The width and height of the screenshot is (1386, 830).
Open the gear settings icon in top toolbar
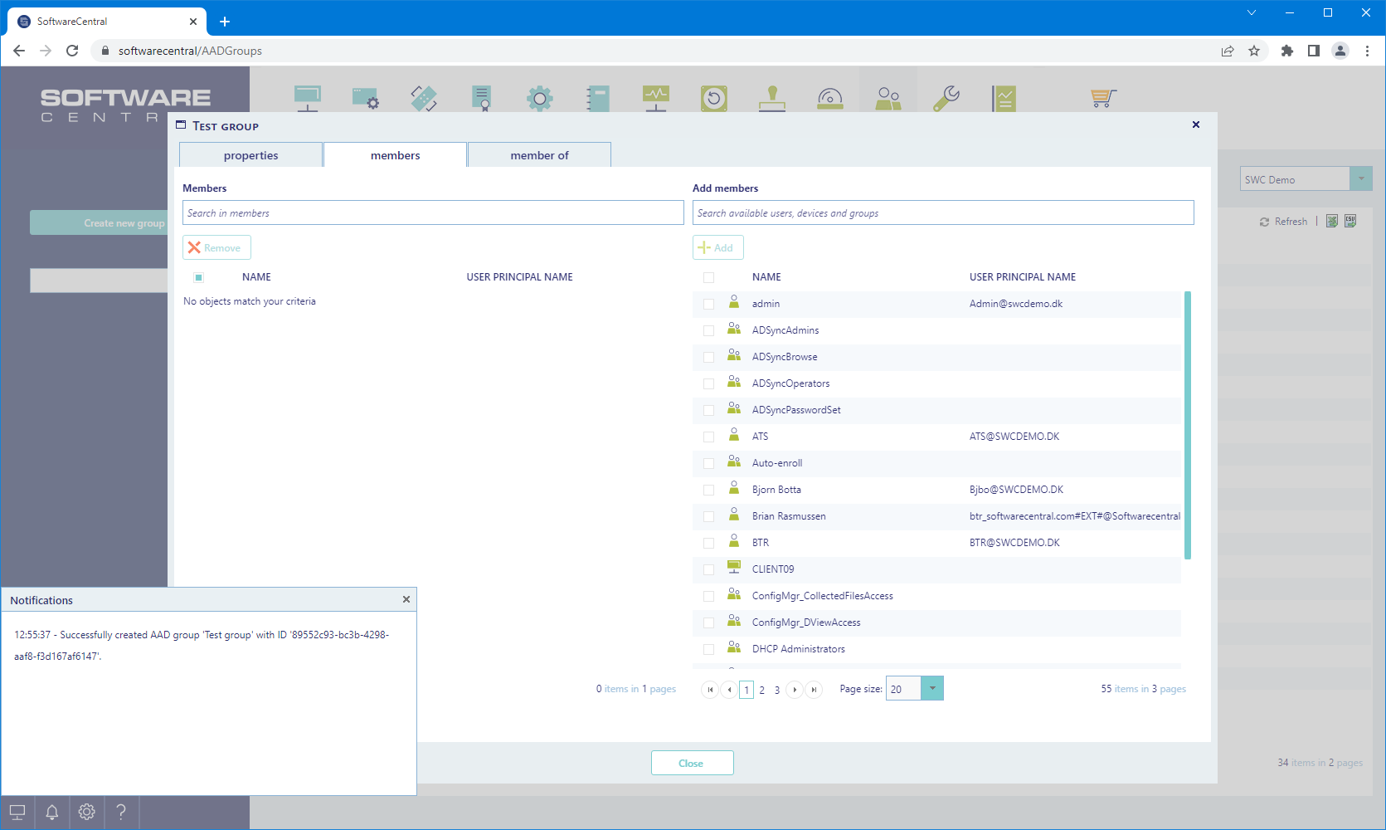click(x=539, y=98)
